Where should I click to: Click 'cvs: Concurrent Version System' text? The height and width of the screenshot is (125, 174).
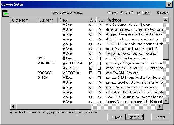[x=128, y=25]
